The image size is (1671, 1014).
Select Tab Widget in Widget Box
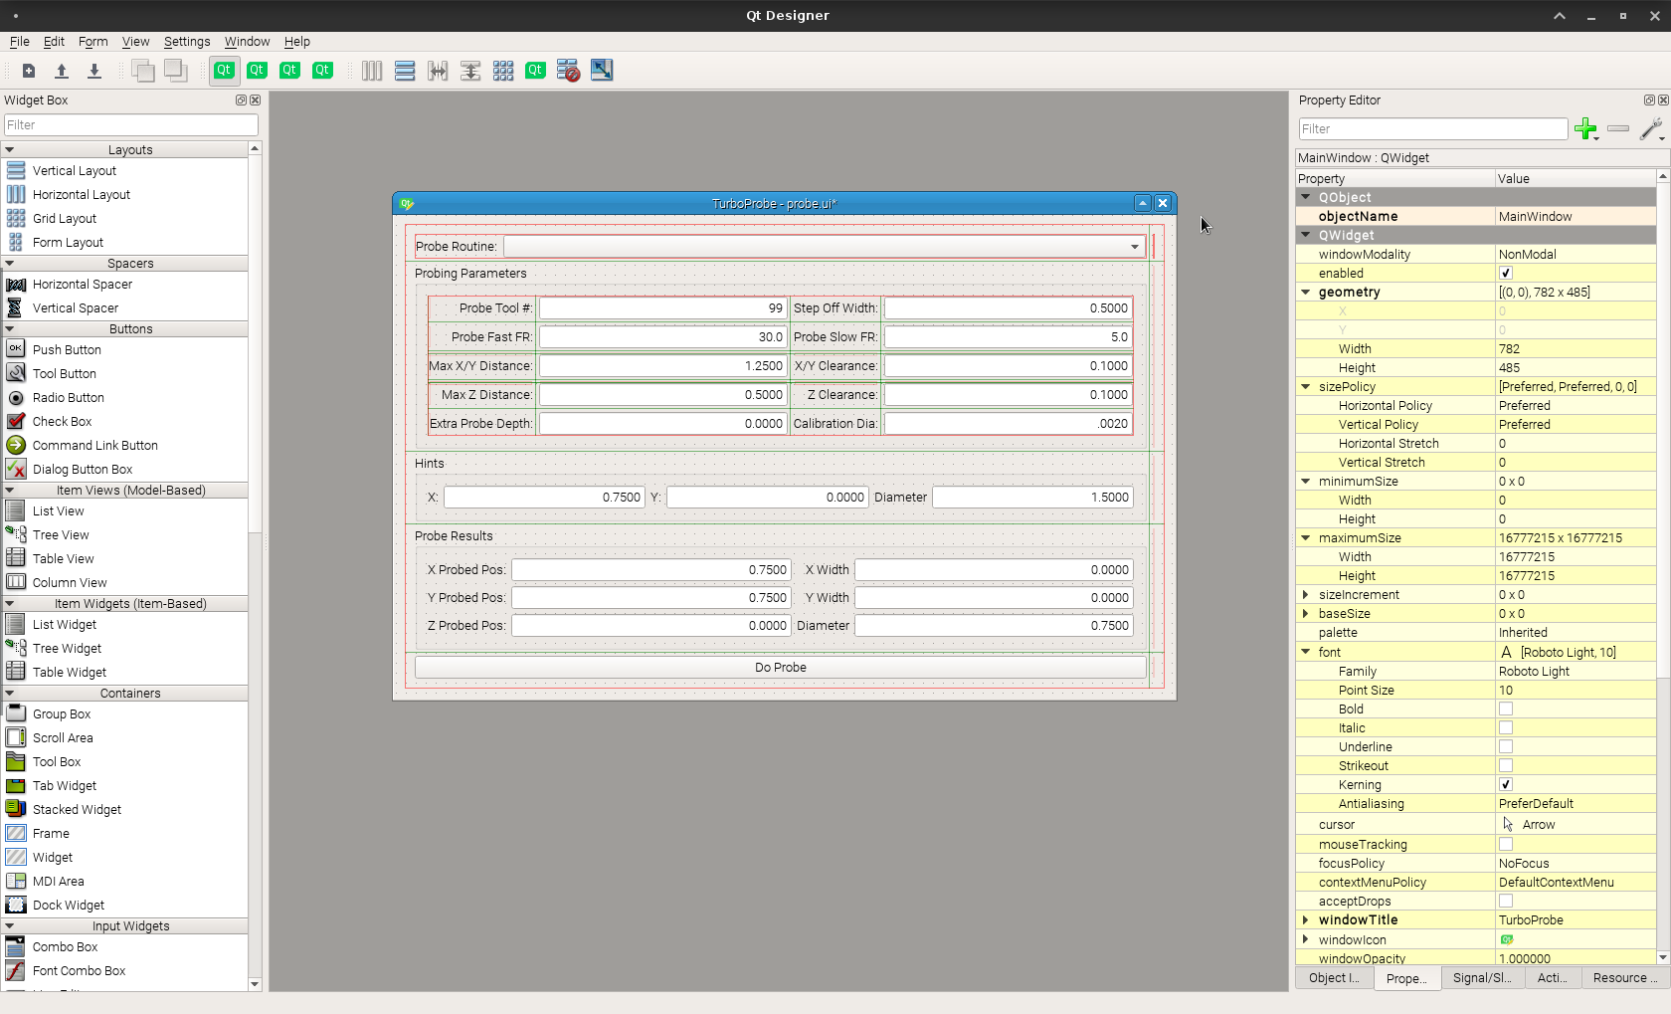pos(65,786)
